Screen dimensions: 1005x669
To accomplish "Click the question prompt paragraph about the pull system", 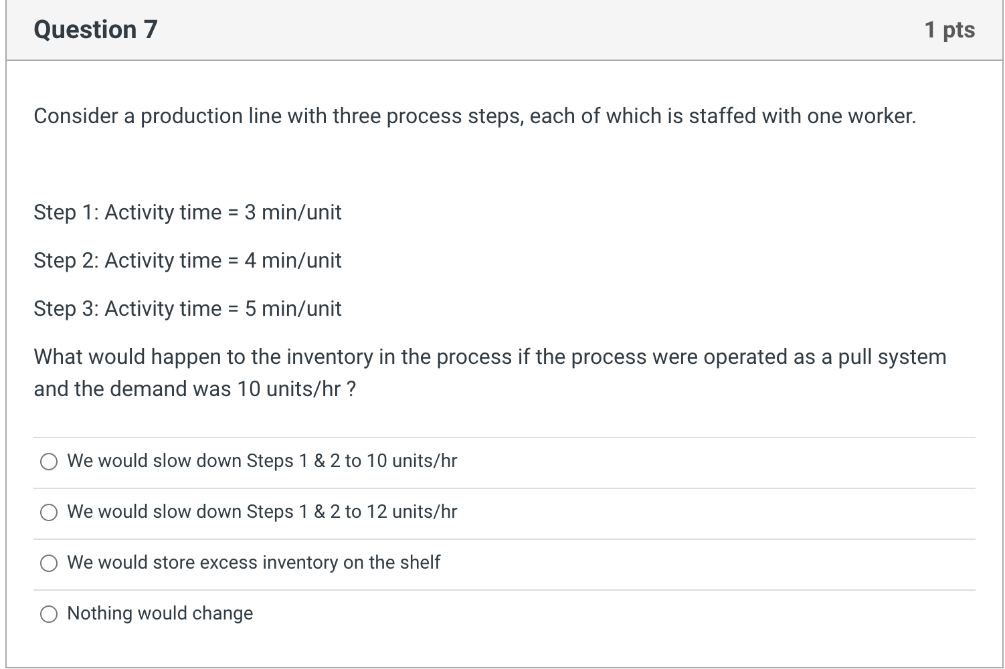I will pyautogui.click(x=489, y=372).
